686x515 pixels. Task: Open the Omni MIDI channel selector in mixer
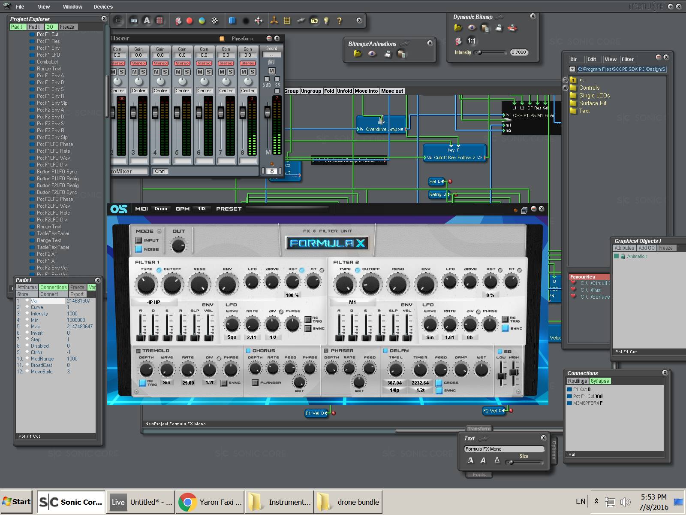pos(160,171)
